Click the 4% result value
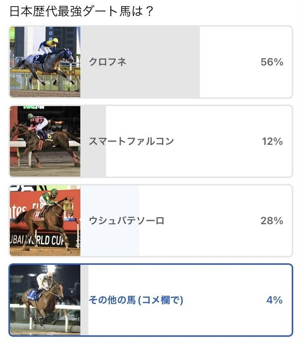The height and width of the screenshot is (345, 302). click(274, 300)
